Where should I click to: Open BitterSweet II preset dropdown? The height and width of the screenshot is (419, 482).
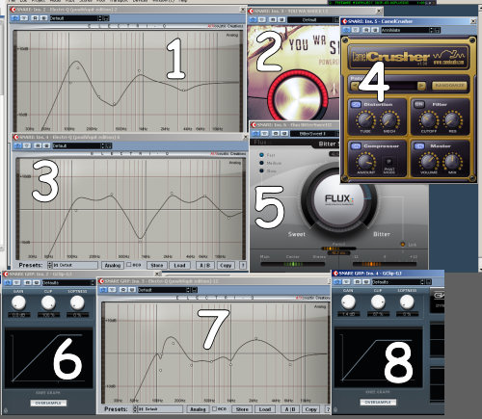point(313,133)
